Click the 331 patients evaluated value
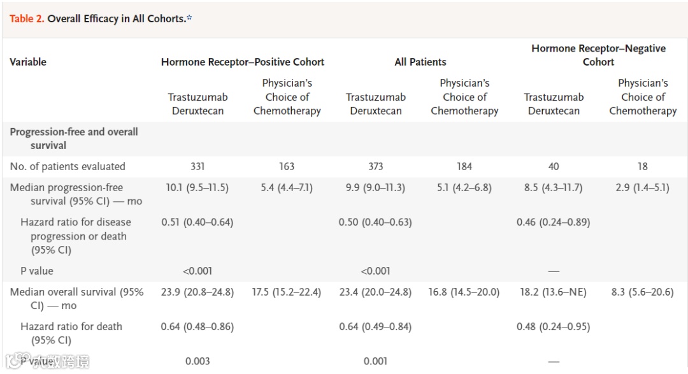Viewport: 688px width, 374px height. [197, 166]
